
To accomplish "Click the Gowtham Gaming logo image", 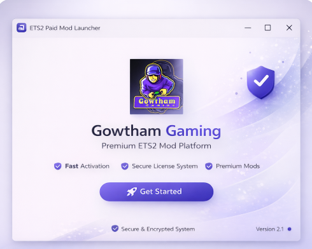I will 157,86.
